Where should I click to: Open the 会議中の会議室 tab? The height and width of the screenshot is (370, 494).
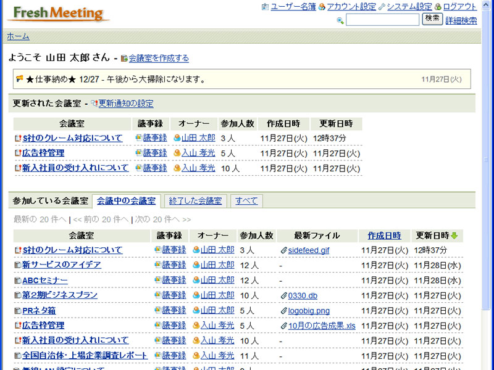[127, 201]
